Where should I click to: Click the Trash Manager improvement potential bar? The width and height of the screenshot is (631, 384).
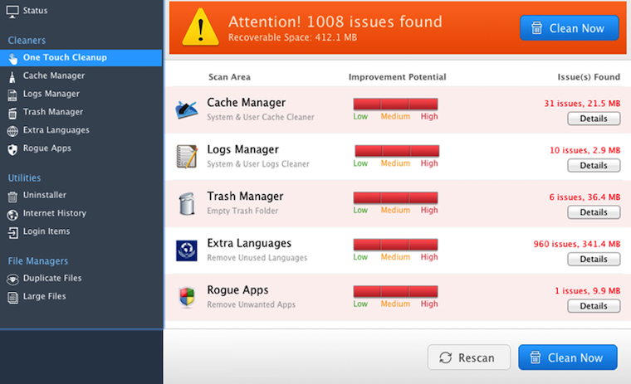tap(395, 198)
